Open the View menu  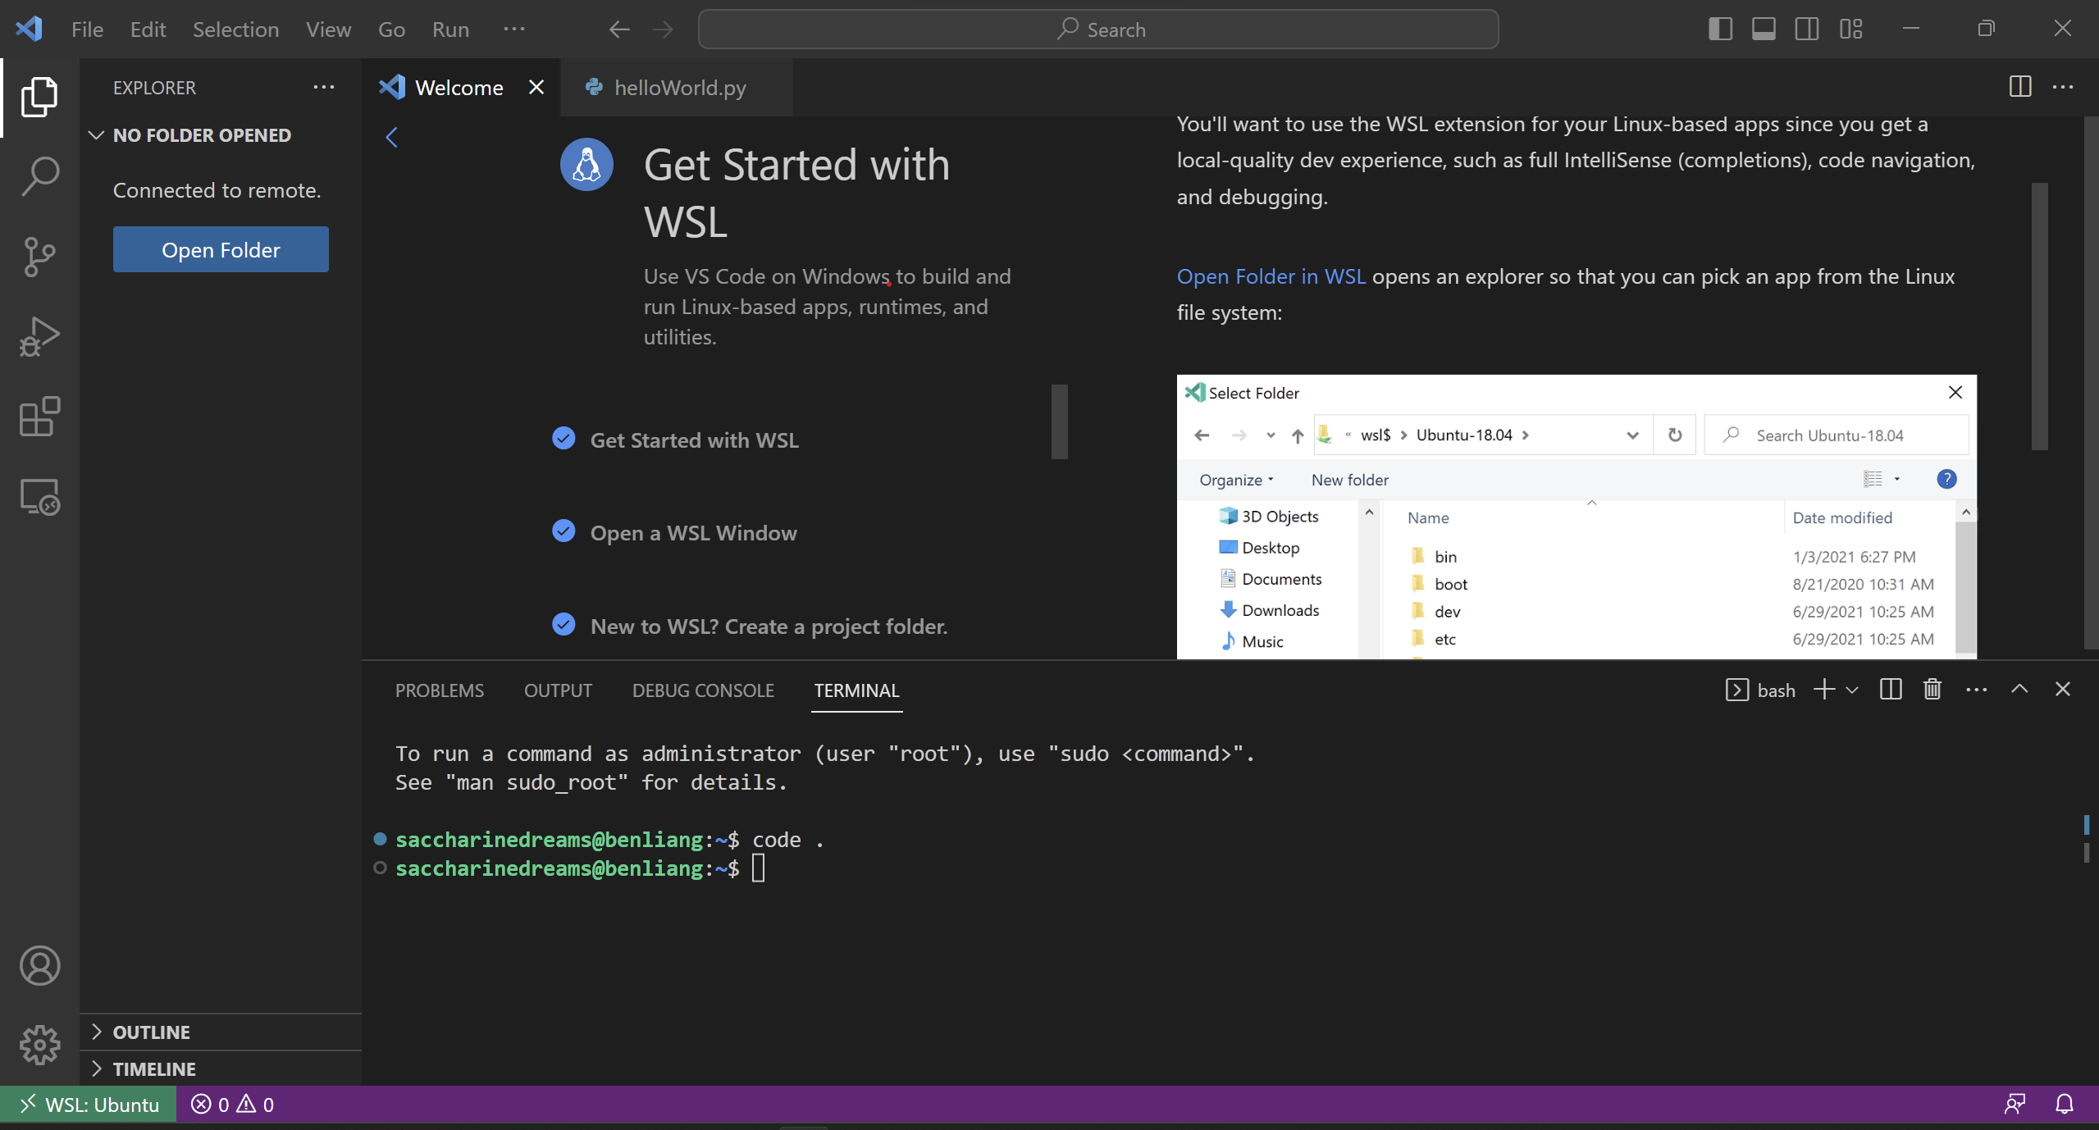coord(328,30)
